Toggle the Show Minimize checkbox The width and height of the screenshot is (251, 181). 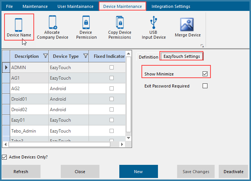pyautogui.click(x=205, y=74)
